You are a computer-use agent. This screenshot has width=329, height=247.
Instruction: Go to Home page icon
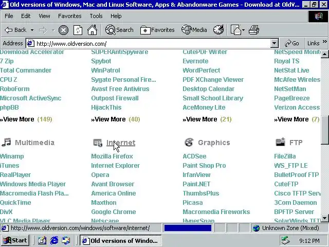[93, 30]
